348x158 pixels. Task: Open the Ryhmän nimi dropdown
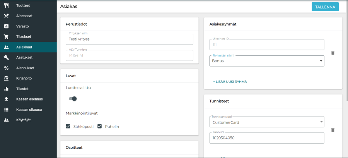tap(267, 61)
